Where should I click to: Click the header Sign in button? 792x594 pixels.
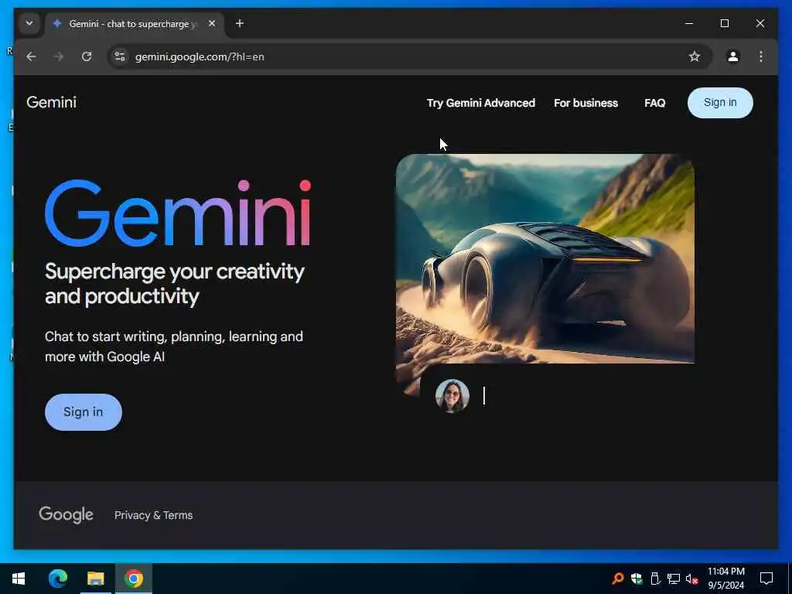click(720, 103)
